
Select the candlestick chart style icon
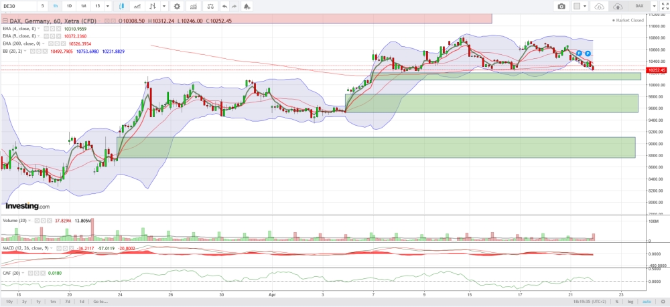coord(121,6)
